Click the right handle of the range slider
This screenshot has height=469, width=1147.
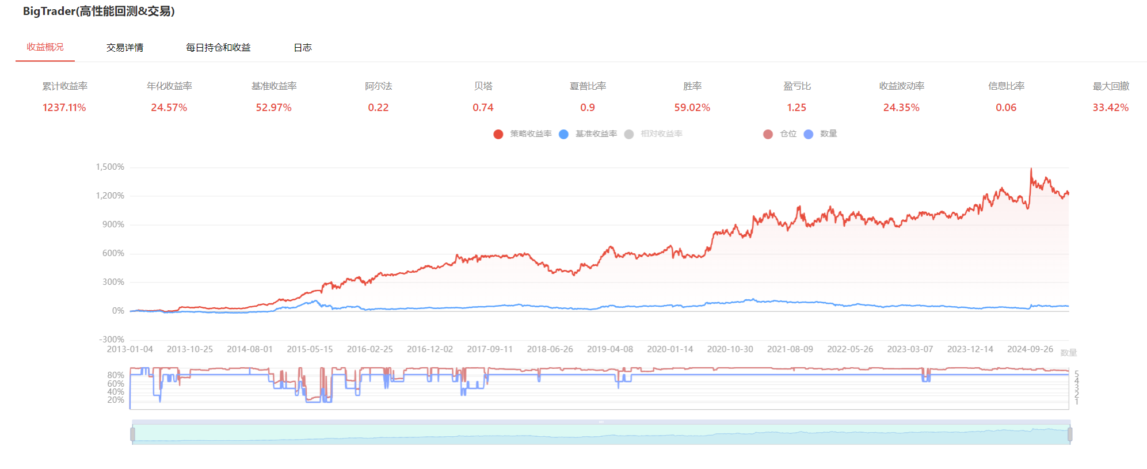[x=1070, y=434]
